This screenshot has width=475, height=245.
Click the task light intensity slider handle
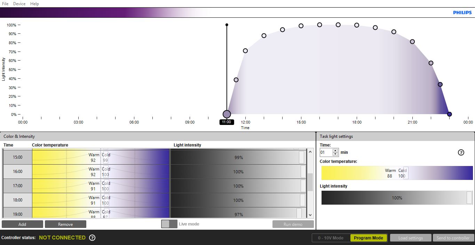tap(469, 198)
